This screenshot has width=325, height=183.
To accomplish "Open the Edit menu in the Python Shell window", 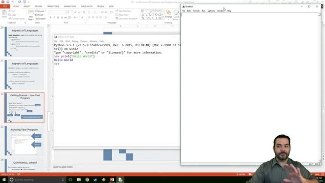I will click(61, 41).
